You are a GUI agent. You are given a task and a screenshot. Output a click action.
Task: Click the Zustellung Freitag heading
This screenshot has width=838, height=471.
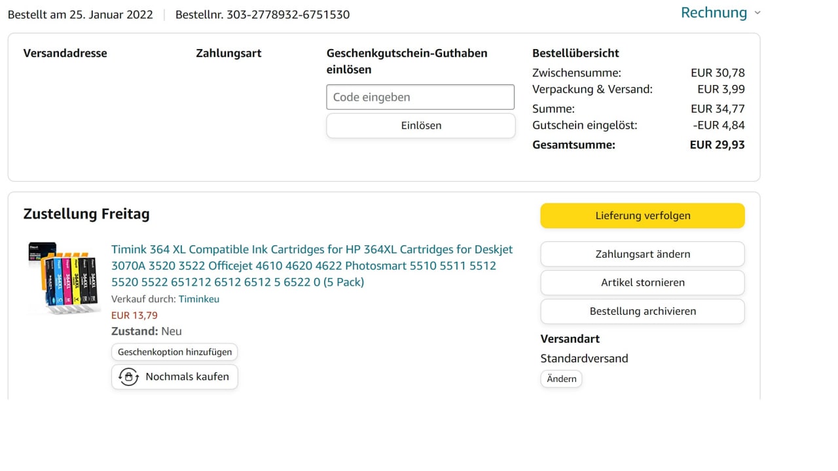[86, 214]
